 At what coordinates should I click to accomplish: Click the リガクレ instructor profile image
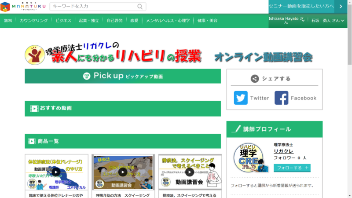click(x=249, y=158)
